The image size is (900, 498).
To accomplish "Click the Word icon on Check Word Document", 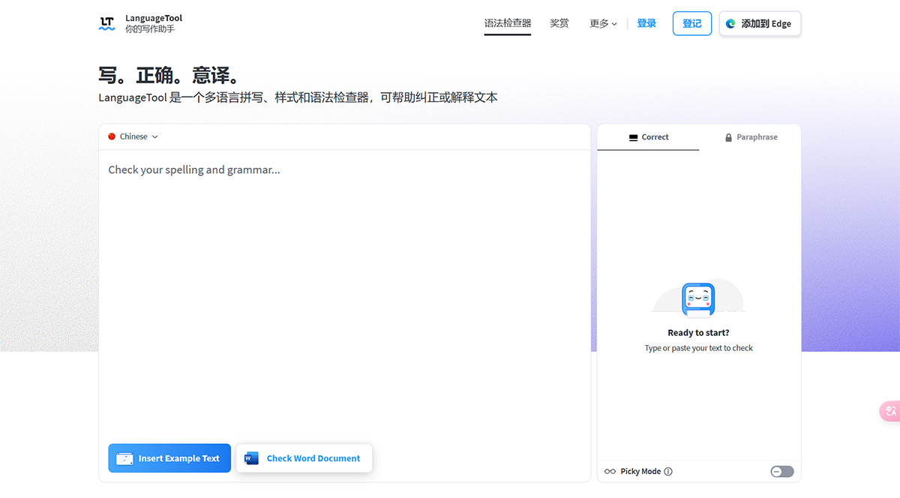I will (250, 457).
